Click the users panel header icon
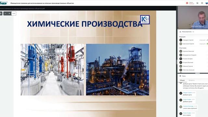The width and height of the screenshot is (208, 117). pos(180,32)
